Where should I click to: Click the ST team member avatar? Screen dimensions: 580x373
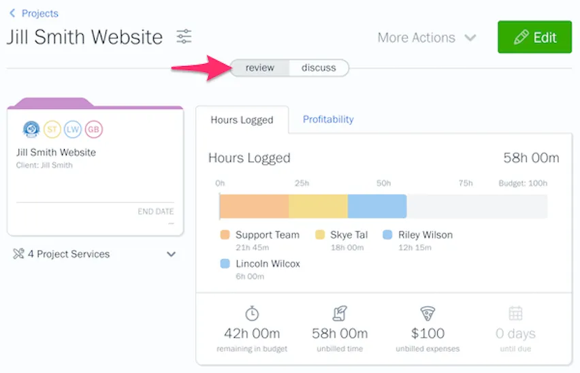52,129
